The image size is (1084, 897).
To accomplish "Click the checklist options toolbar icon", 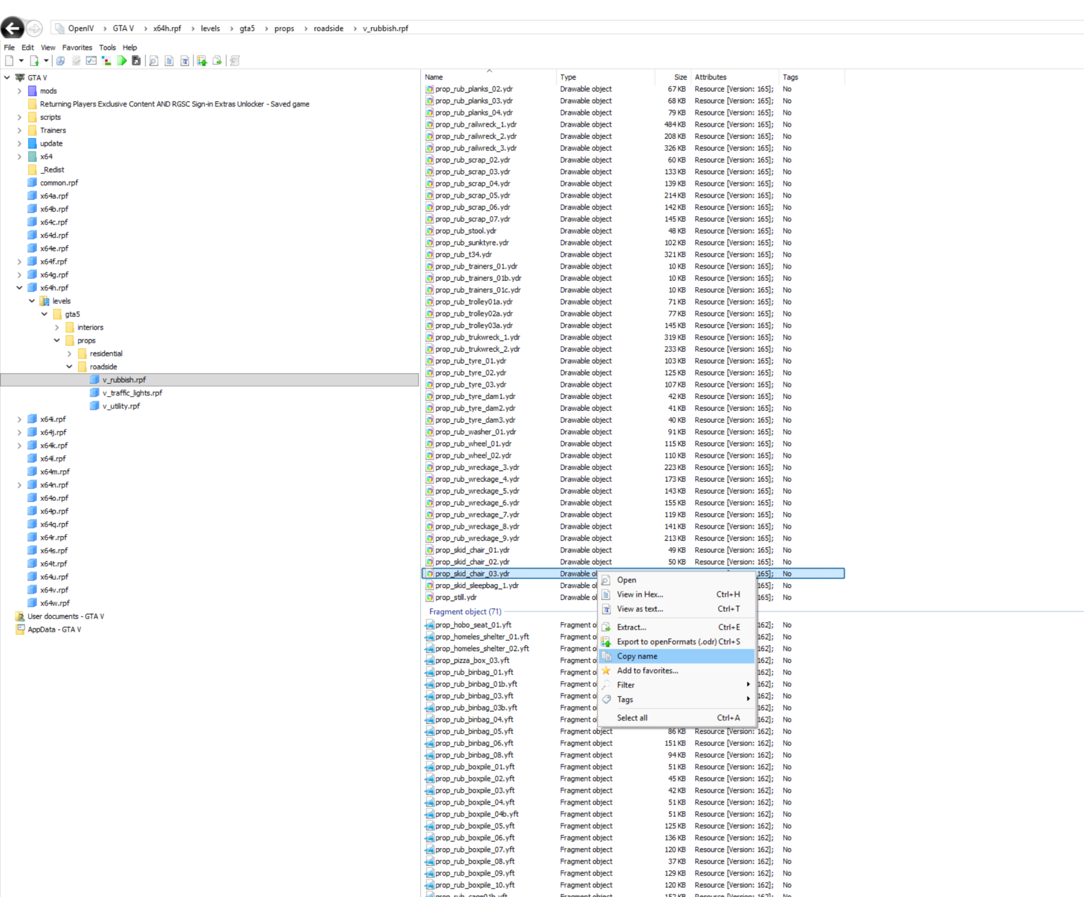I will tap(91, 61).
